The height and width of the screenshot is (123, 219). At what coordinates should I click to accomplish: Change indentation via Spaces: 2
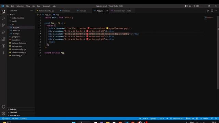[x=154, y=119]
